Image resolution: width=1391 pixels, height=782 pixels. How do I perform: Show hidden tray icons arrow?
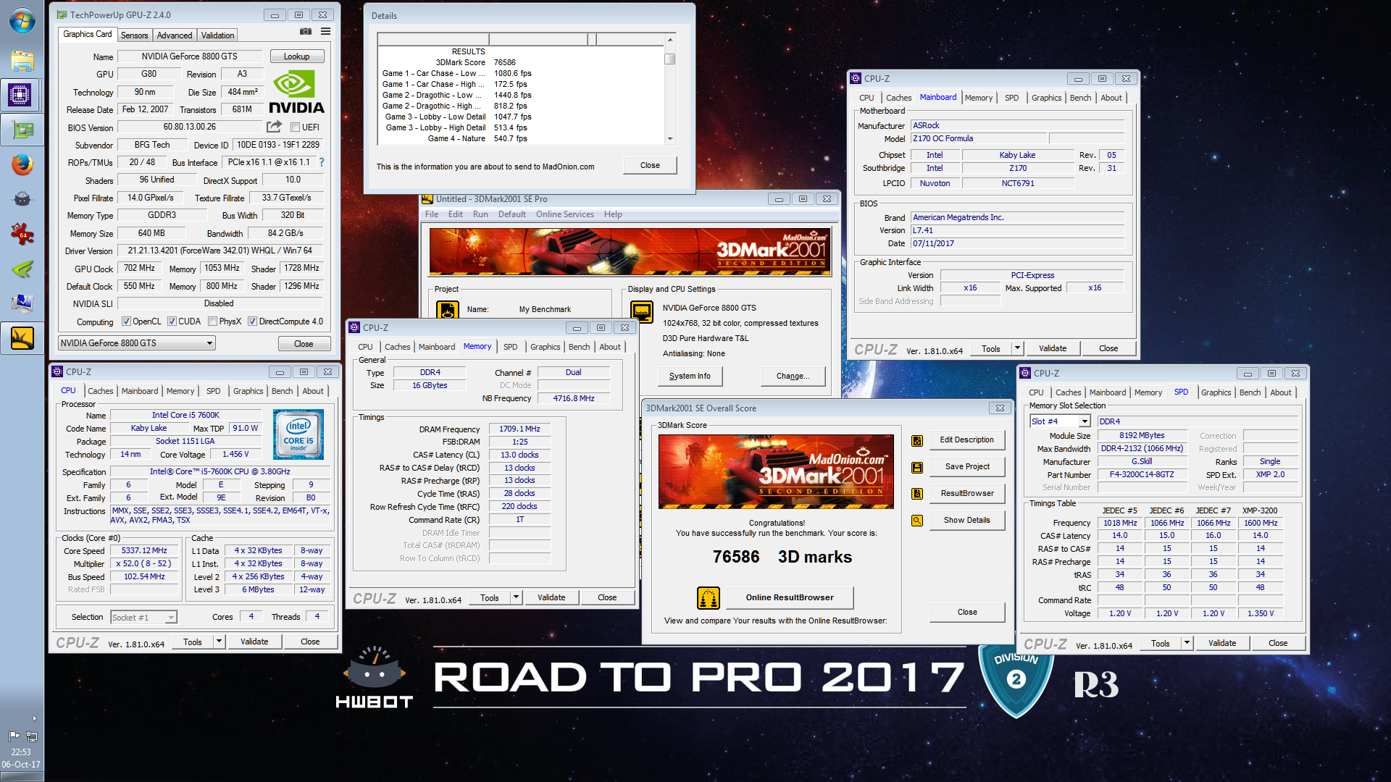point(34,718)
